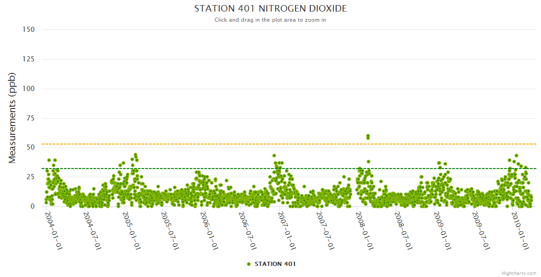Screen dimensions: 541x277
Task: Click the chart title STATION 401 NITROGEN DIOXIDE
Action: 270,9
